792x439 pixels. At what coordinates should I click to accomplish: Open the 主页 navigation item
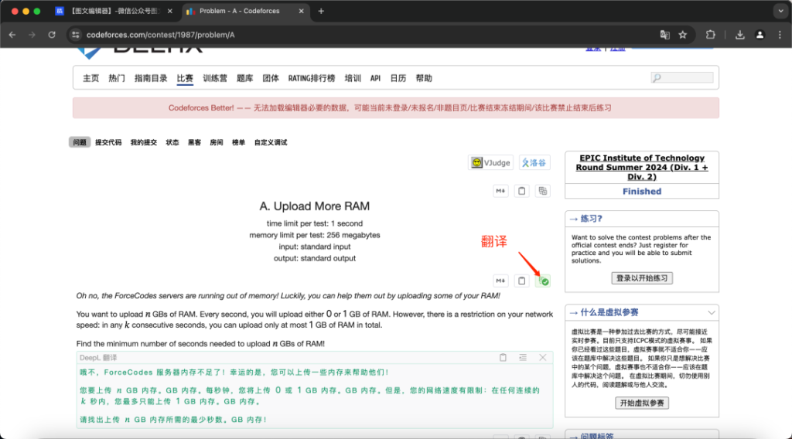(x=91, y=78)
